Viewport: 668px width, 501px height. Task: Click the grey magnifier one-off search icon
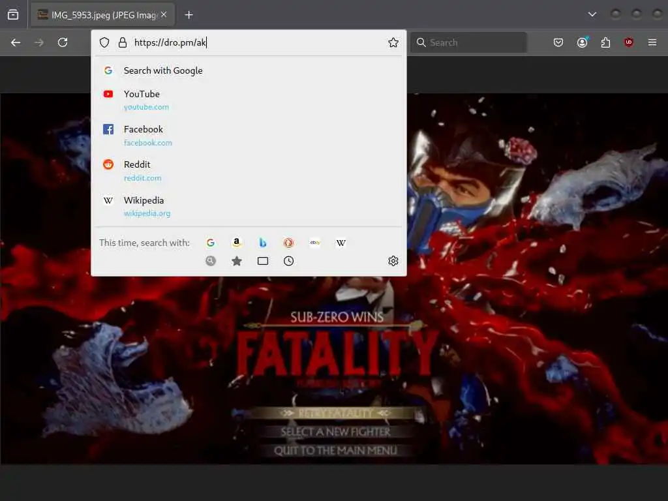click(x=211, y=261)
